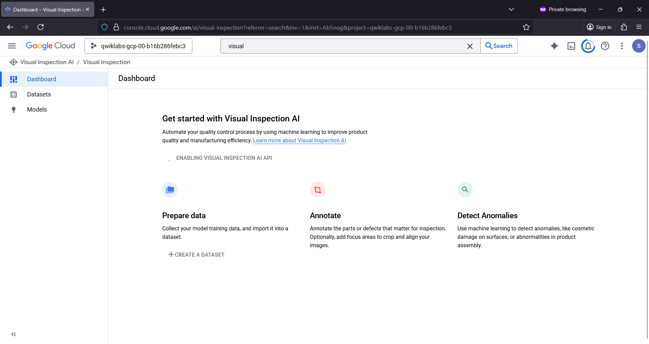
Task: Bookmark this page with the star icon
Action: (526, 27)
